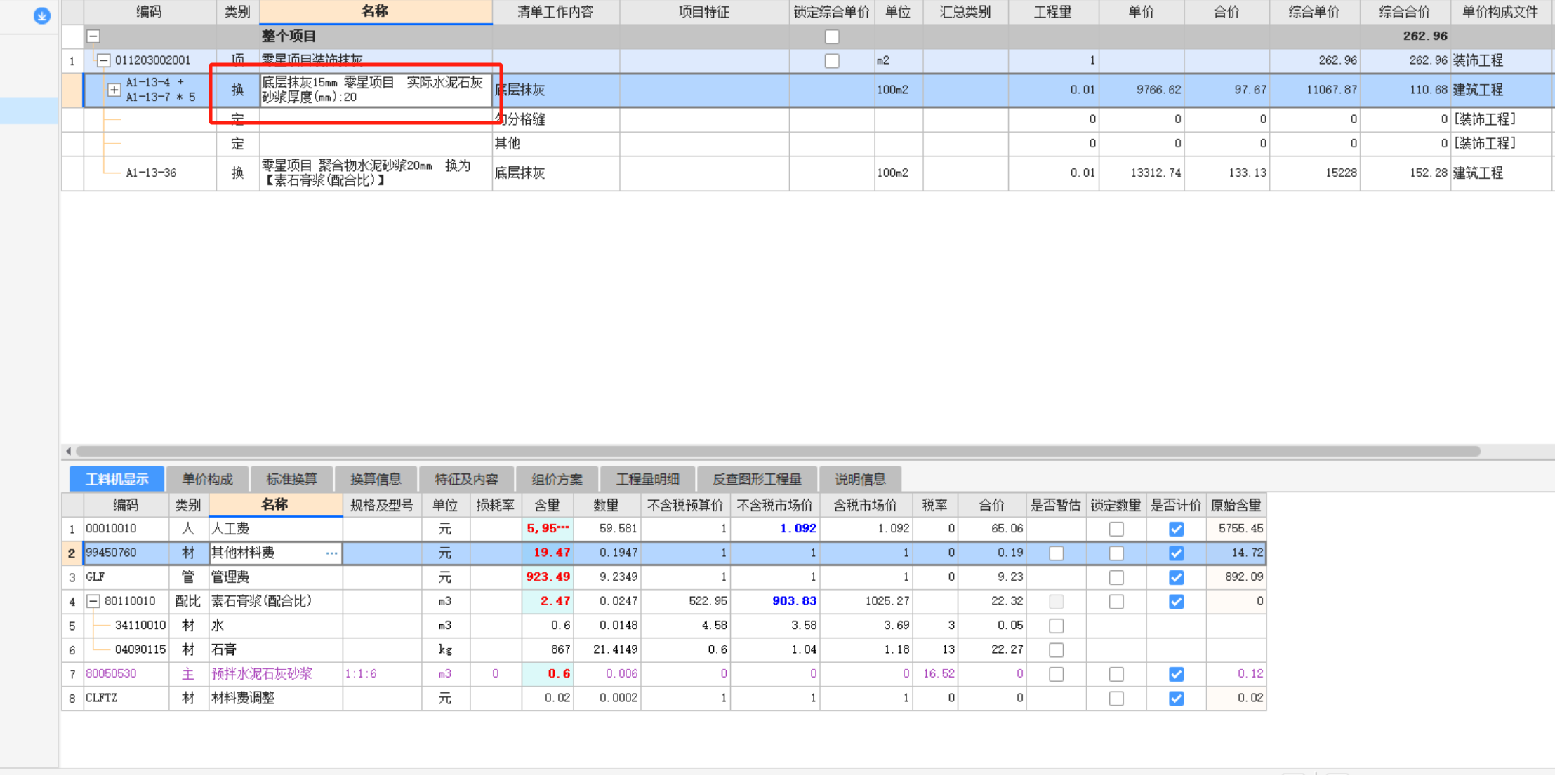Open the 工程量明细 tab

(647, 479)
